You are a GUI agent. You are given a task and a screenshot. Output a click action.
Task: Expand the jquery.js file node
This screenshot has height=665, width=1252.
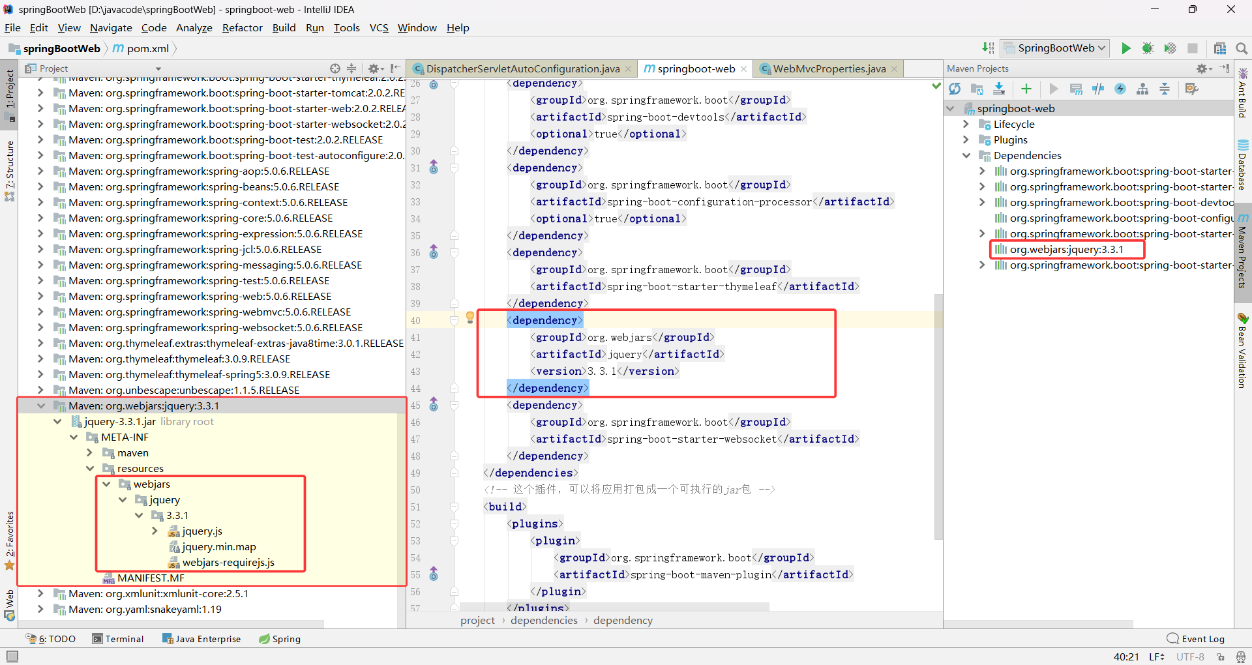click(155, 531)
